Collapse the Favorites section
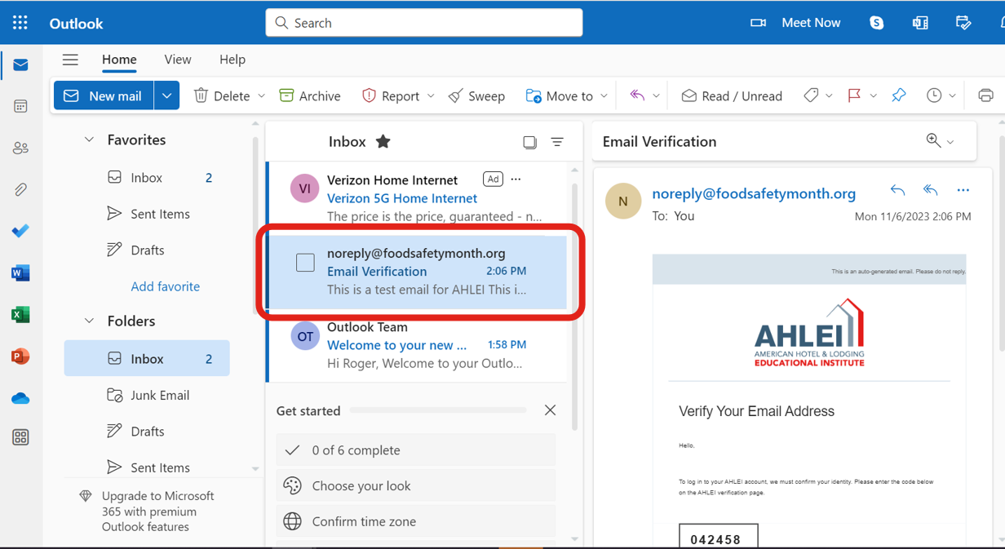 (x=89, y=139)
